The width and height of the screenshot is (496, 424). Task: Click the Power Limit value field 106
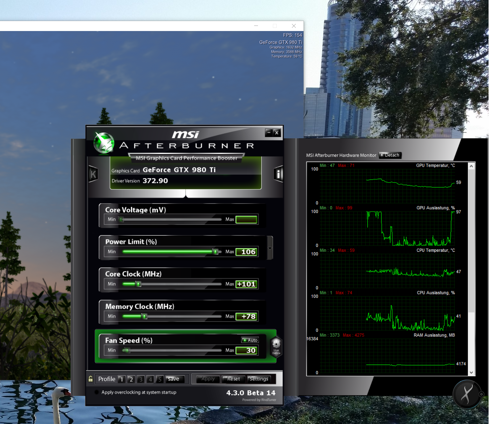[246, 252]
